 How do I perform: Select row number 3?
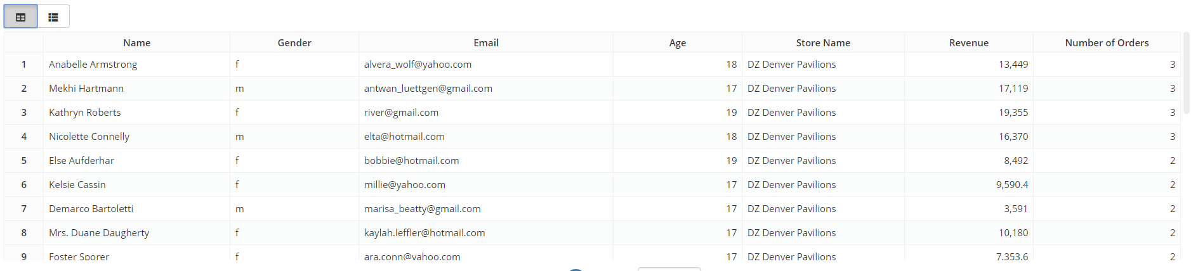pyautogui.click(x=24, y=113)
